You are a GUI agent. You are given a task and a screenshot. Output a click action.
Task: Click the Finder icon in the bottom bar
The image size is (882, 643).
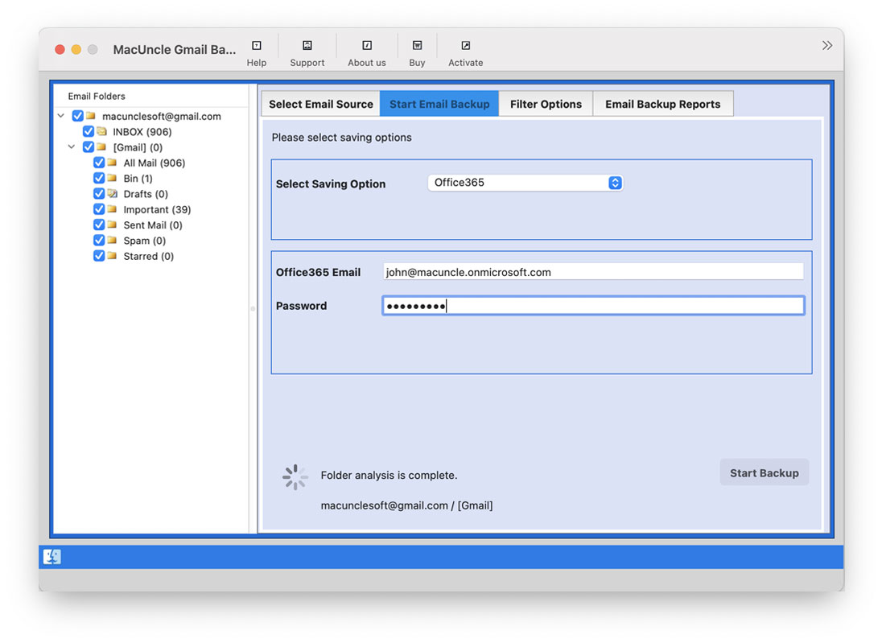point(52,556)
